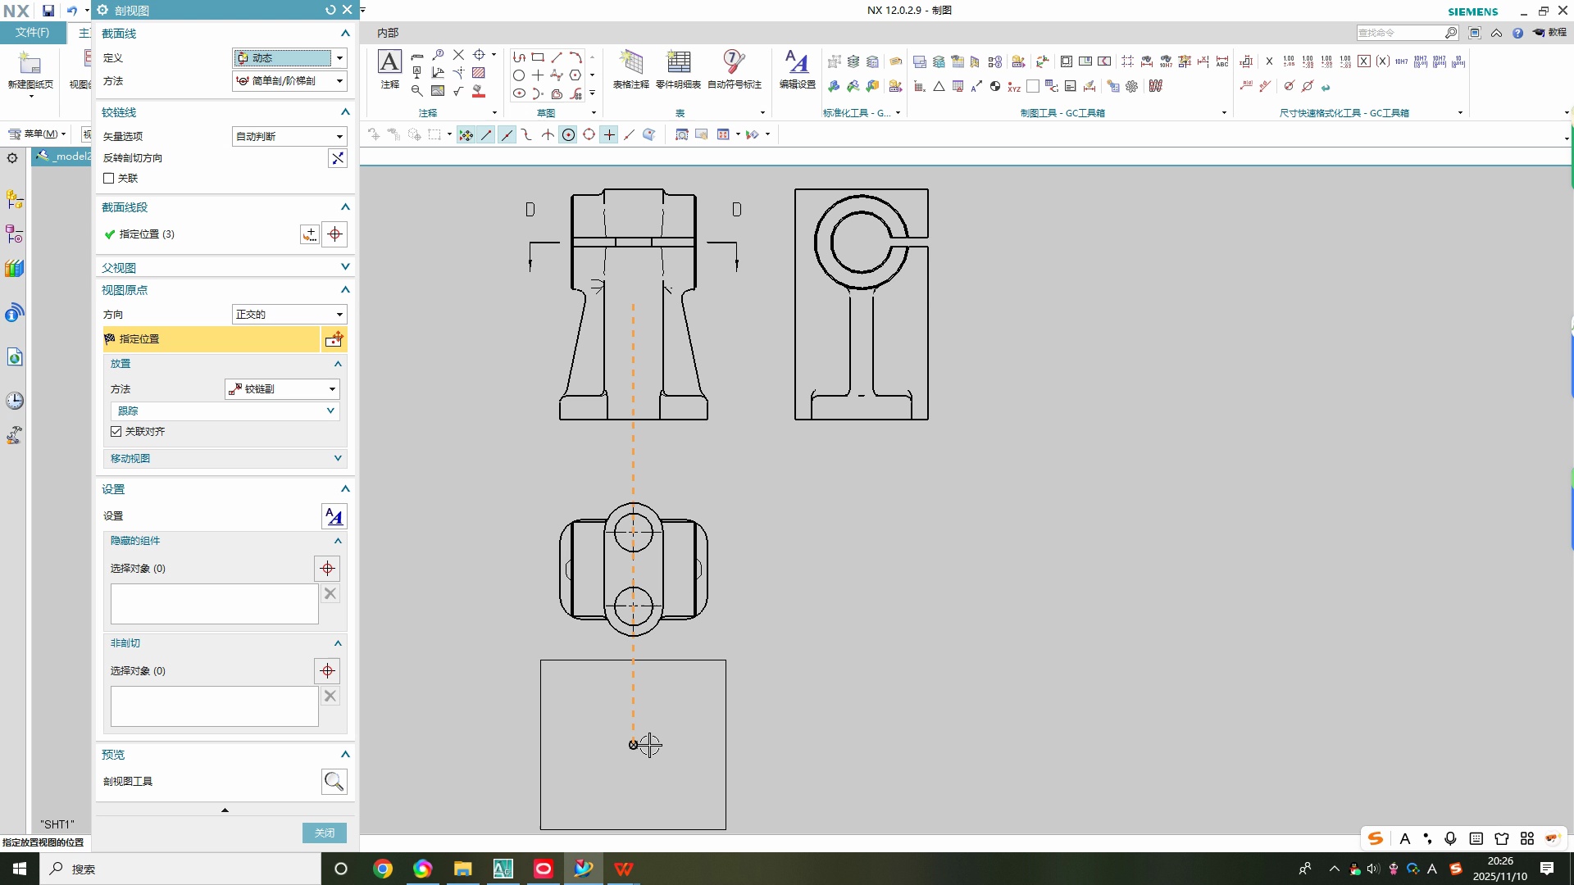The width and height of the screenshot is (1574, 885).
Task: Click the center mark icon
Action: 480,55
